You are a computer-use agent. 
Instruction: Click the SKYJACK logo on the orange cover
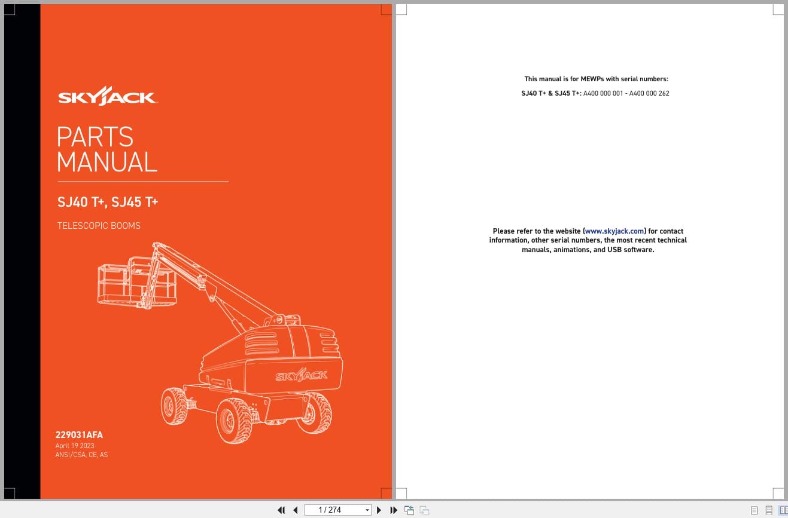(107, 96)
